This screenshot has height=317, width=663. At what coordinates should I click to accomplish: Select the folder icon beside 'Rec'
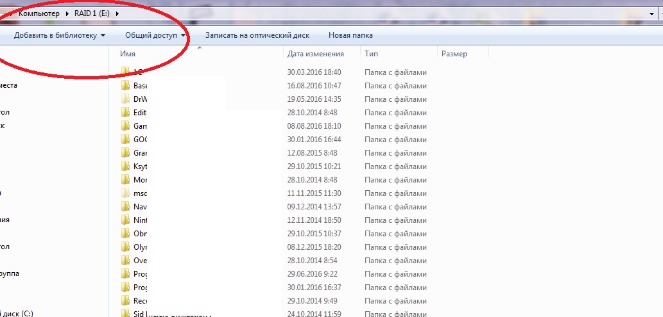pyautogui.click(x=125, y=300)
